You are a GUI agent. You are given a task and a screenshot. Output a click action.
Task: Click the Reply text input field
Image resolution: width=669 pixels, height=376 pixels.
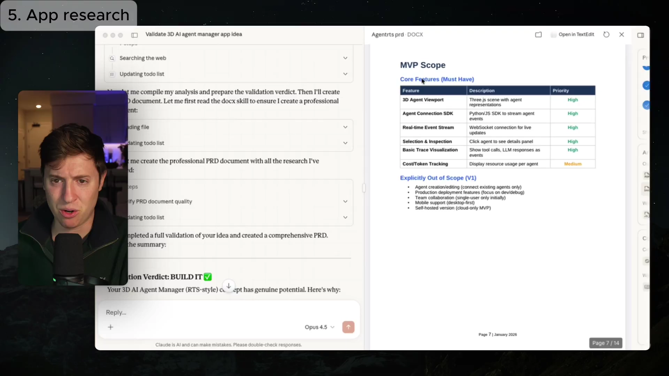(x=209, y=312)
